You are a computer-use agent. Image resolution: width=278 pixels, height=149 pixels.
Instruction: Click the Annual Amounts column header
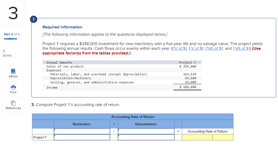pyautogui.click(x=59, y=63)
